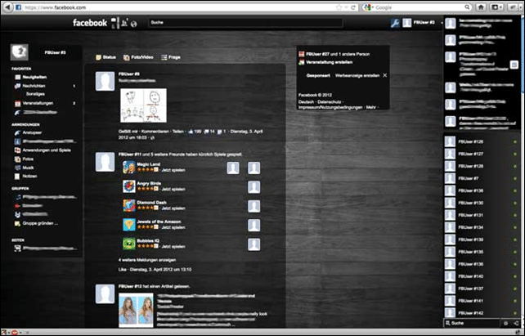Open the chat options gear icon
This screenshot has height=336, width=525.
pos(506,323)
